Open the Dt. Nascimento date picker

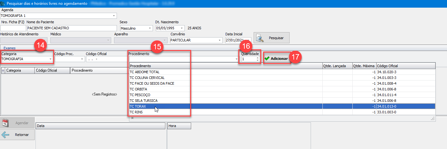click(x=182, y=28)
